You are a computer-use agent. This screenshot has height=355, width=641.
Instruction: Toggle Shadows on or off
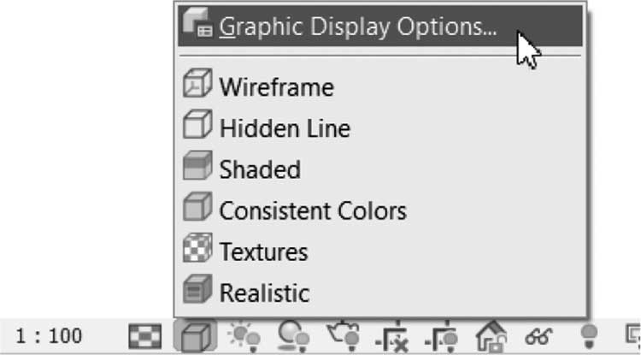point(292,336)
